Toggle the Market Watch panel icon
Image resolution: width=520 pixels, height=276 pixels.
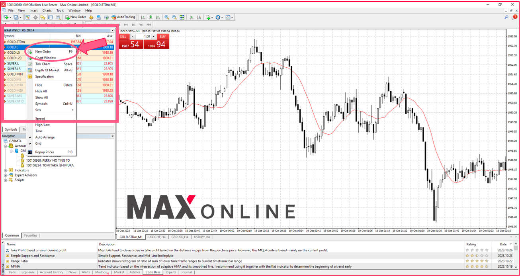click(27, 17)
